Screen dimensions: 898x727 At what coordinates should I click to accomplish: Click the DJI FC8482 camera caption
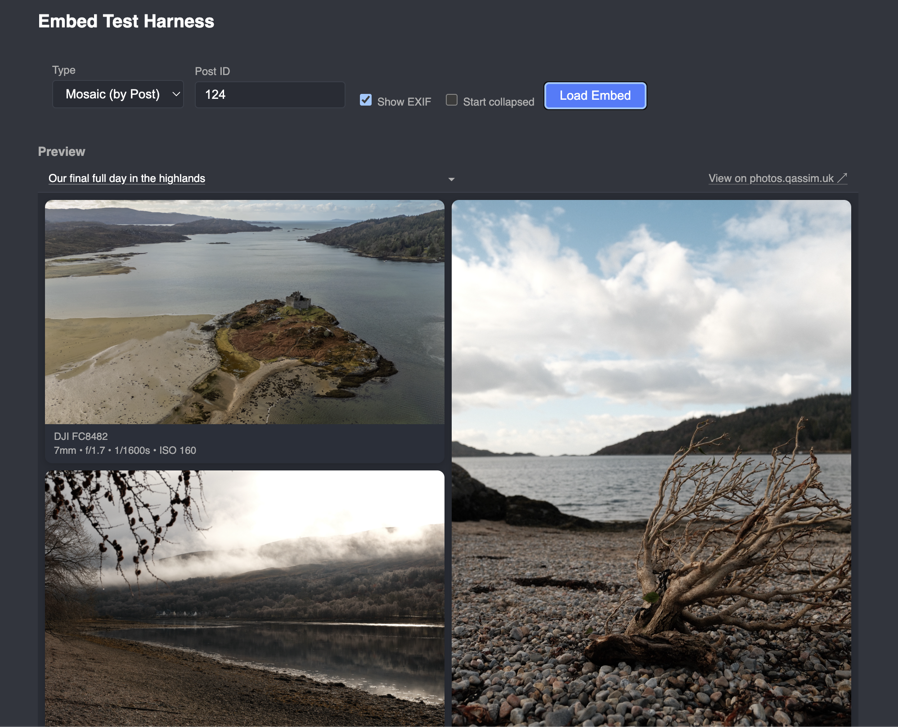click(81, 436)
